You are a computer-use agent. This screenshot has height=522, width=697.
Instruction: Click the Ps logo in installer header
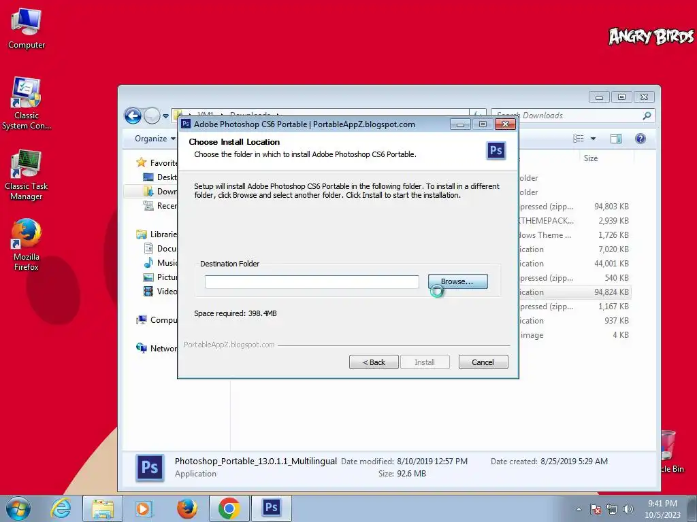click(x=496, y=150)
